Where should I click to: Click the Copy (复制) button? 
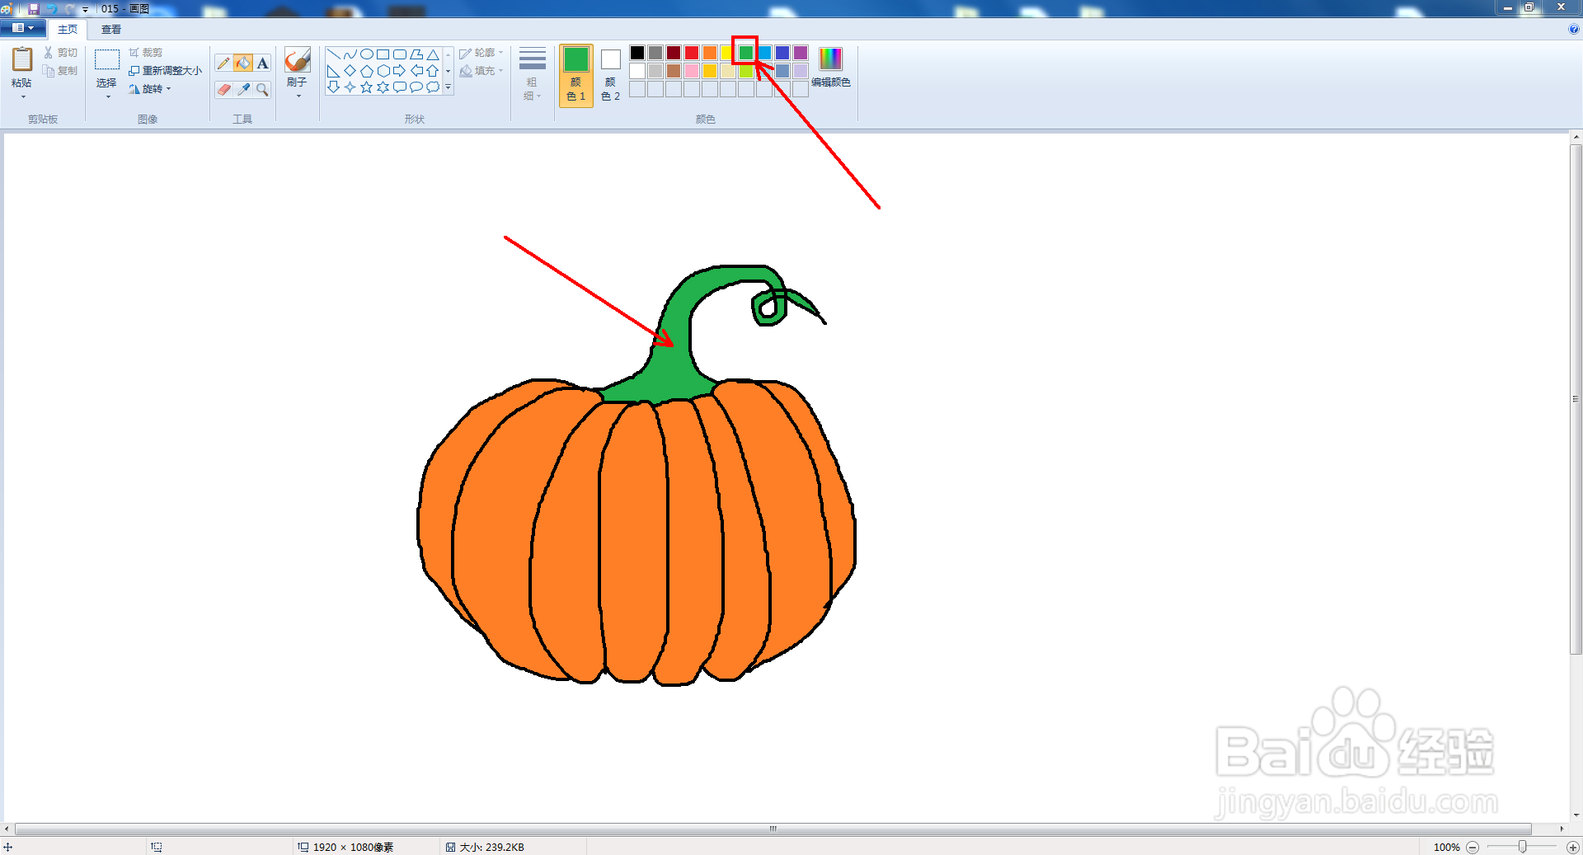coord(60,71)
